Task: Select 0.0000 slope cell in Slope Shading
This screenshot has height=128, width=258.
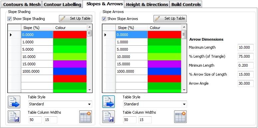Action: [x=37, y=35]
